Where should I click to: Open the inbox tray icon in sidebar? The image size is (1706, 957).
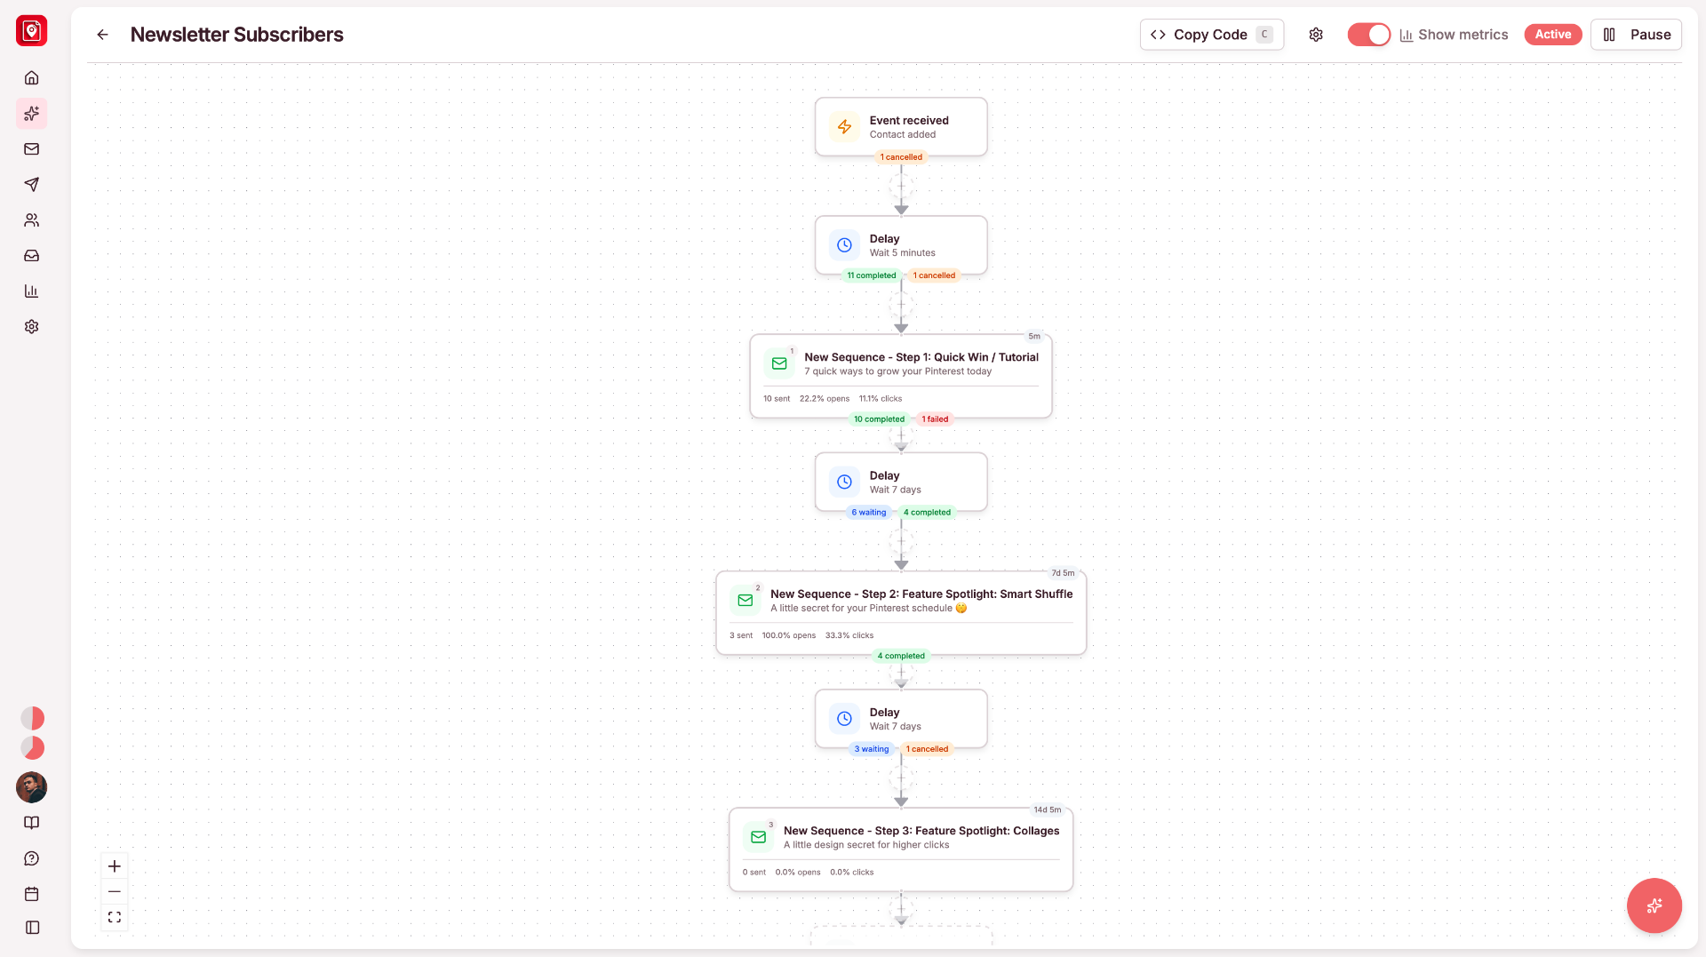click(x=32, y=256)
